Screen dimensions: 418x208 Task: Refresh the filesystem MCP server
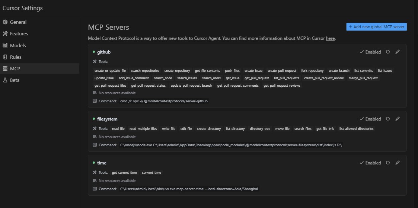(x=388, y=119)
